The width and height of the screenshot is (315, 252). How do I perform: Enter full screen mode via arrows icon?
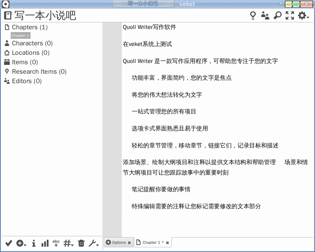(290, 15)
